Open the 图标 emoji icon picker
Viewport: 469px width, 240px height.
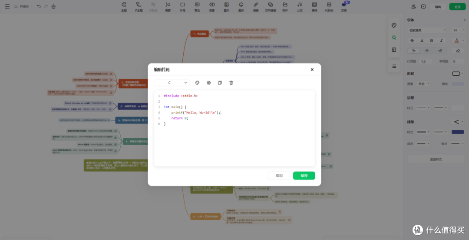click(x=241, y=7)
